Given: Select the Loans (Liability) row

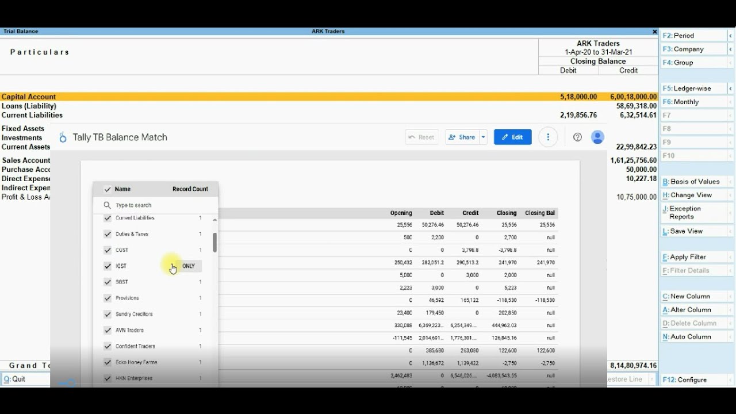Looking at the screenshot, I should click(329, 106).
